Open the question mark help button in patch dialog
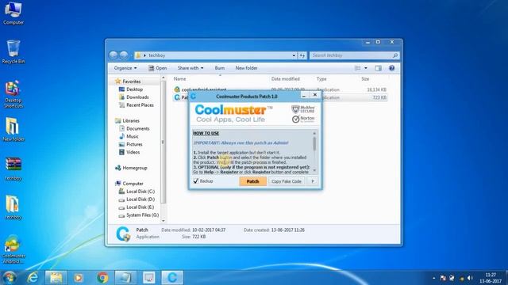This screenshot has width=508, height=285. (x=312, y=181)
